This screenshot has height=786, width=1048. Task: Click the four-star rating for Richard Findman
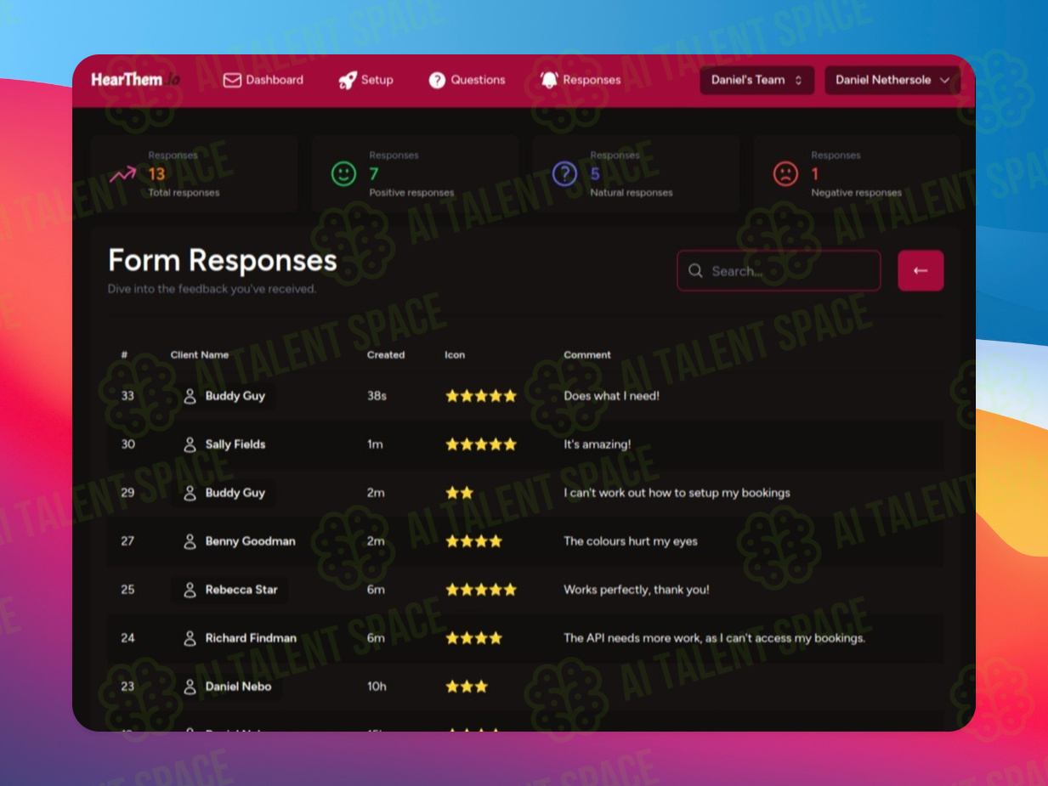pos(474,638)
